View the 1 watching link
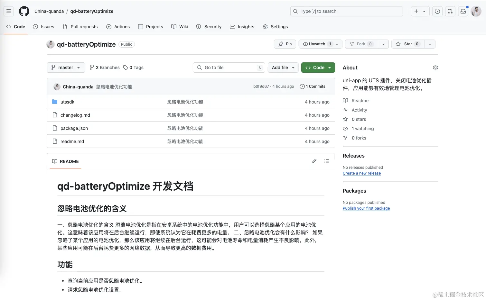The width and height of the screenshot is (486, 300). pyautogui.click(x=358, y=129)
